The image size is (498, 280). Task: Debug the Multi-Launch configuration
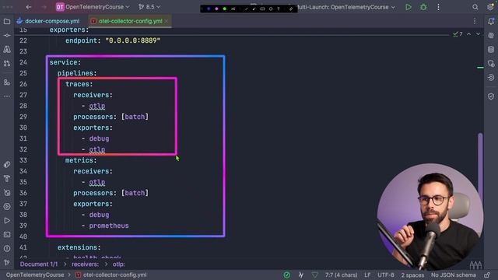423,7
